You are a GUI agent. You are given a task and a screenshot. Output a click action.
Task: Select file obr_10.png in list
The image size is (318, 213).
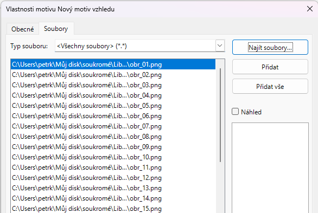pyautogui.click(x=113, y=157)
